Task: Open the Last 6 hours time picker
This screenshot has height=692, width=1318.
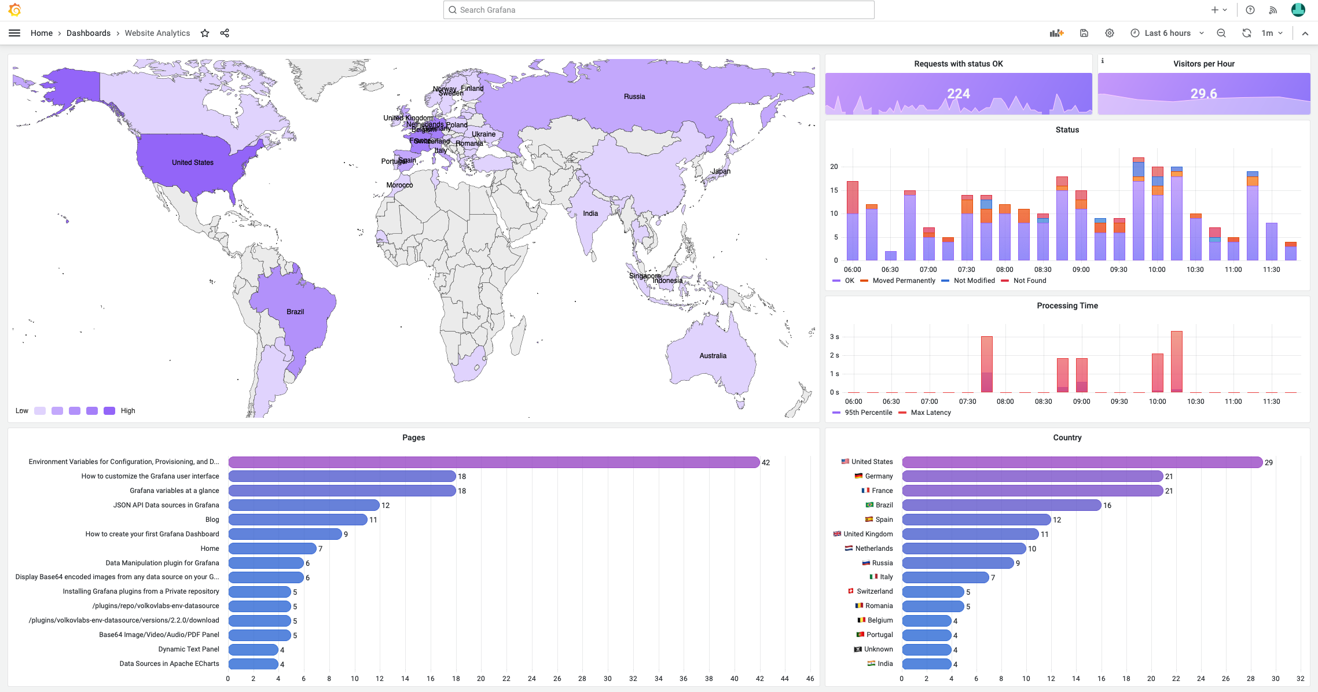Action: pos(1168,33)
